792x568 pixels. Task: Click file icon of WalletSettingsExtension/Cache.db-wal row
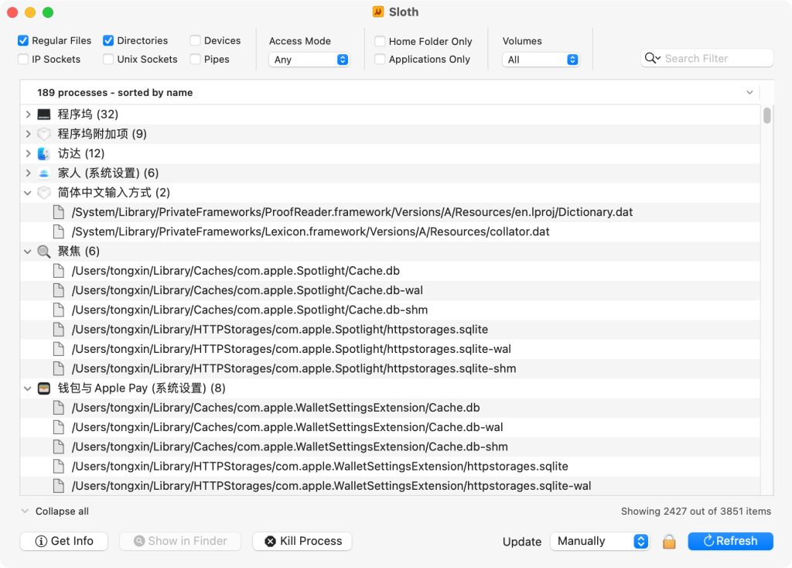pos(59,427)
